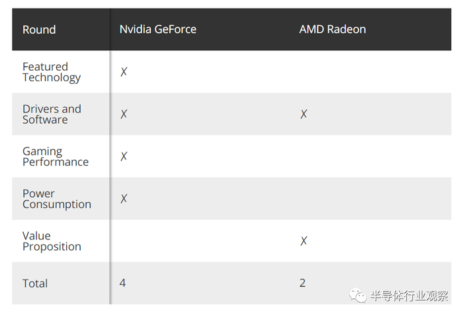Click the Gaming Performance row label
Viewport: 463px width, 316px height.
(x=55, y=156)
